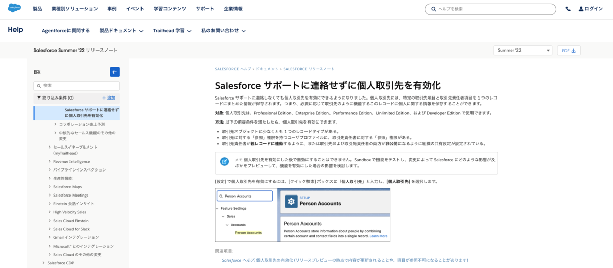Screen dimensions: 613x268
Task: Click the sidebar search magnifier icon
Action: click(39, 86)
